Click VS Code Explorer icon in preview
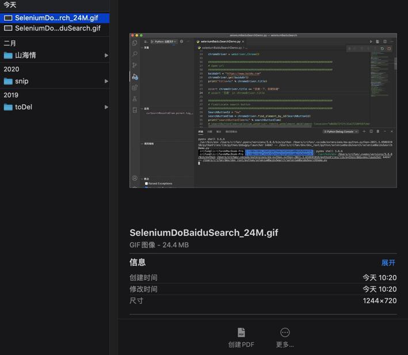408x355 pixels. pos(135,43)
